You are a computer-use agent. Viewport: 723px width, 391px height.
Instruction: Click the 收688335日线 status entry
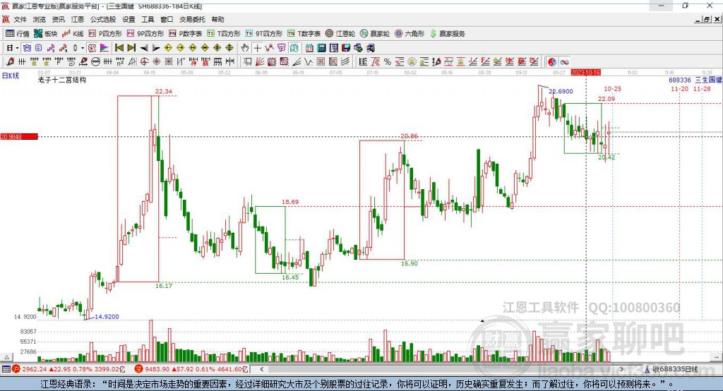[x=671, y=369]
